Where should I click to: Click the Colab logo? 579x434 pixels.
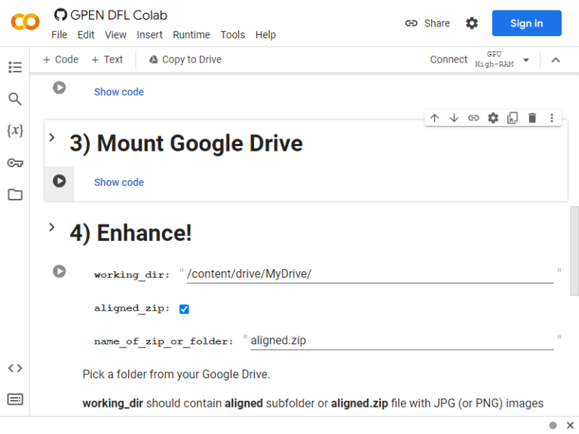pos(25,22)
